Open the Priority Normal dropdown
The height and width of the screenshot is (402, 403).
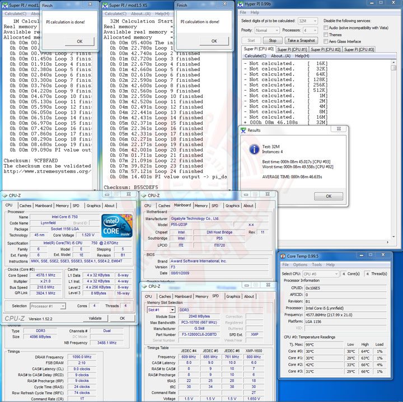[x=267, y=30]
